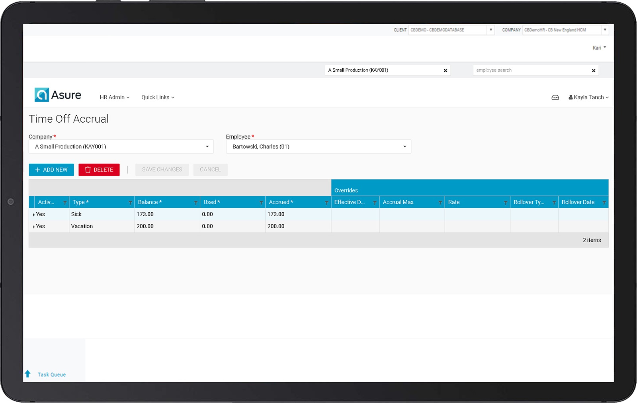
Task: Click the Task Queue up arrow icon
Action: [x=27, y=374]
